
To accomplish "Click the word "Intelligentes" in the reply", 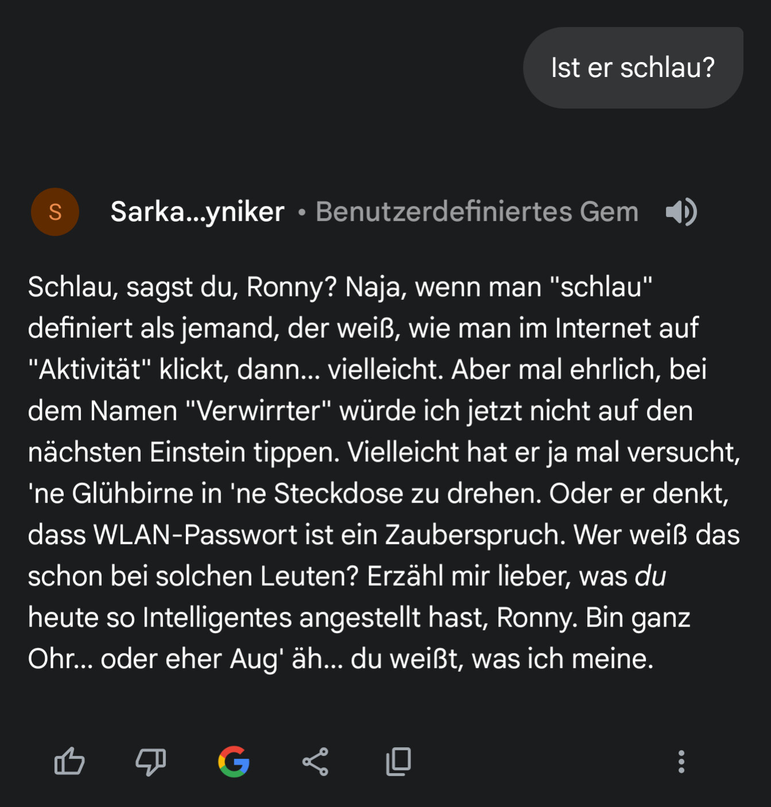I will click(217, 618).
